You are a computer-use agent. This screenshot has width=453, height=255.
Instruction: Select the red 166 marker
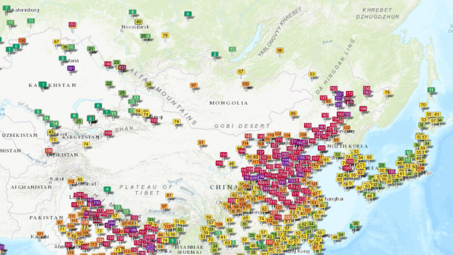(x=363, y=108)
